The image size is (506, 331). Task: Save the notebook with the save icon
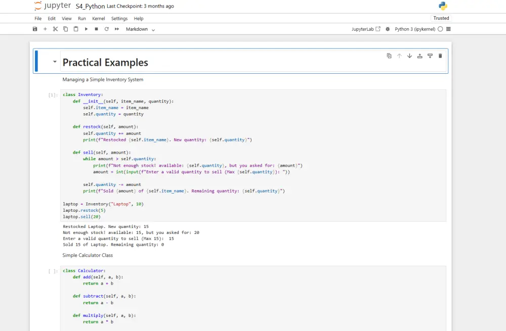coord(35,29)
